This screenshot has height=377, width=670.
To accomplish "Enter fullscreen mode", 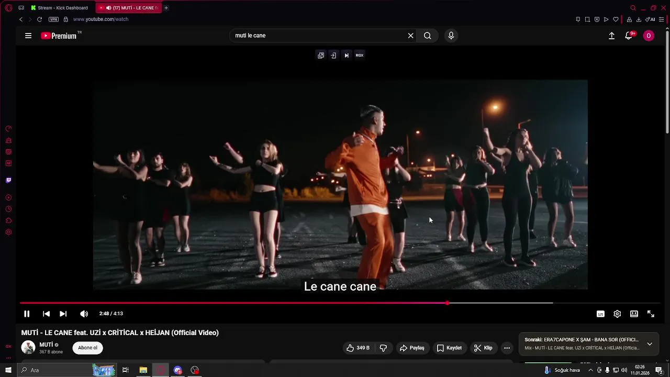I will (x=651, y=314).
